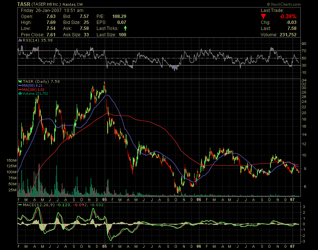Click the Prev Close value 7.61

pyautogui.click(x=51, y=35)
